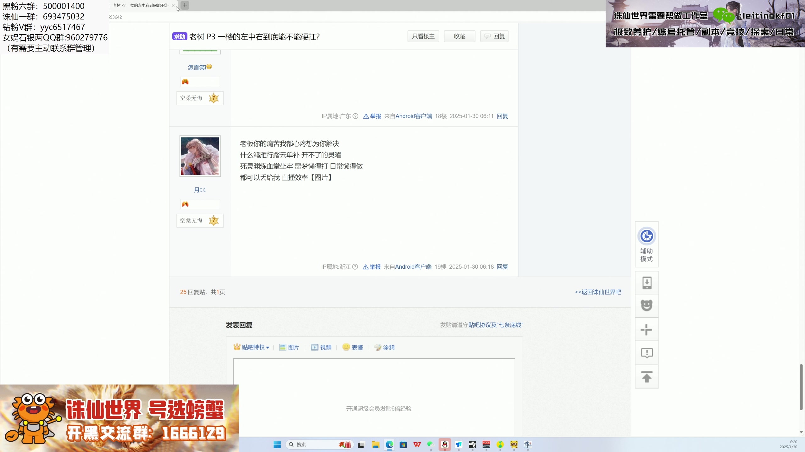Open the 表情 emoji picker

click(353, 347)
